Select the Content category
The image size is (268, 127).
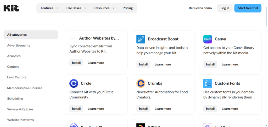click(13, 67)
